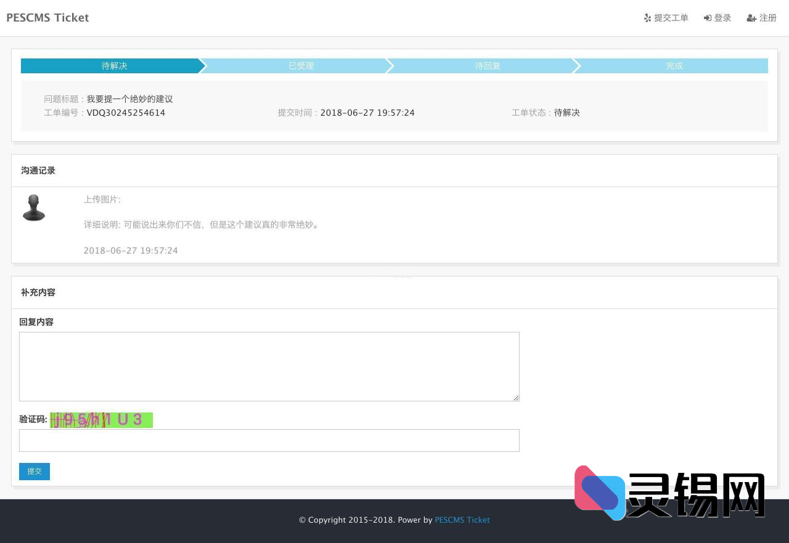Select the 待解决 progress step
The height and width of the screenshot is (543, 789).
(x=114, y=66)
